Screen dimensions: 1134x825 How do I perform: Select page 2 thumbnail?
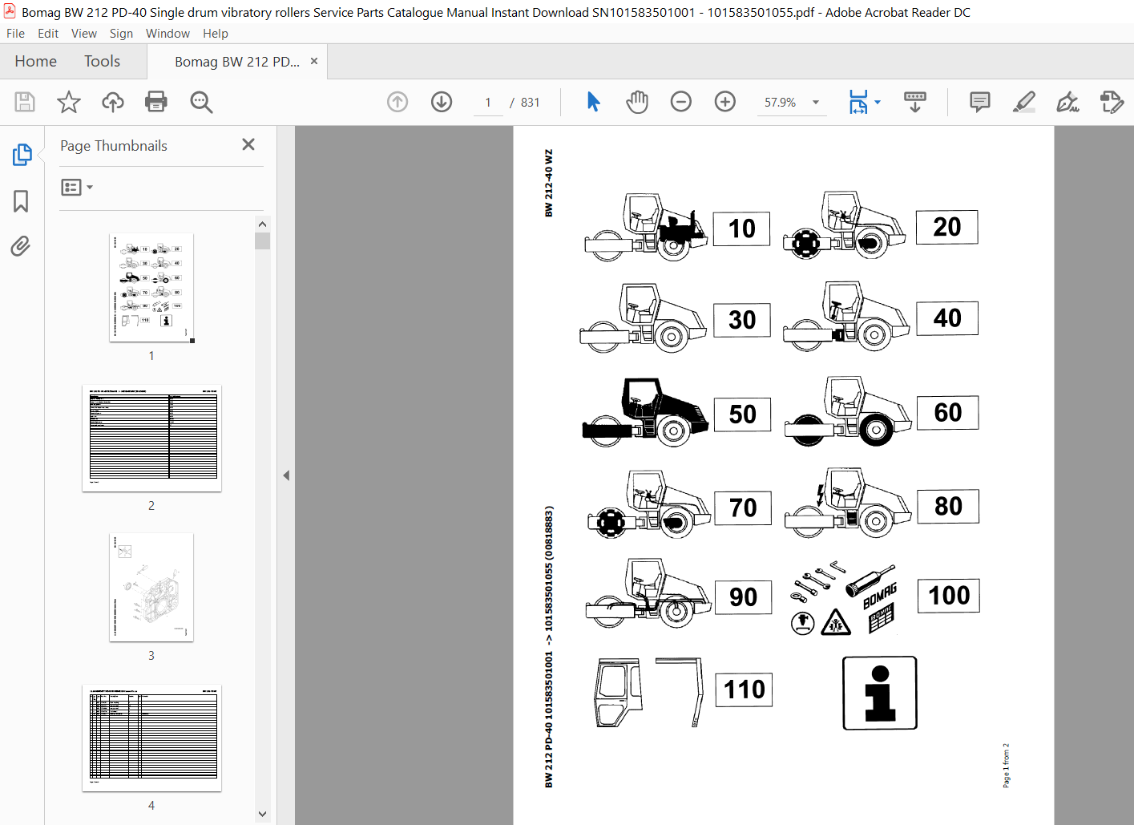[x=151, y=438]
